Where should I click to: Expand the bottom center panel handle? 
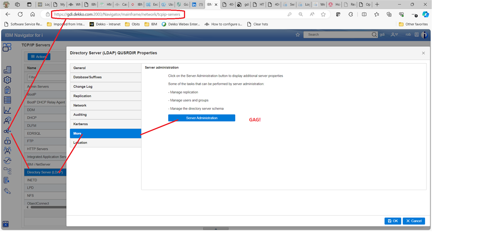pos(216,229)
